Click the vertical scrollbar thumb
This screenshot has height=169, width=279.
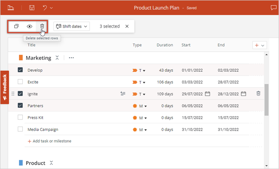pyautogui.click(x=266, y=100)
